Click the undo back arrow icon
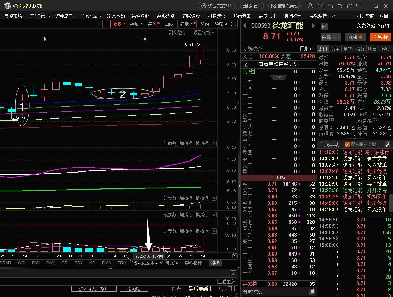Screen dimensions: 393x297 click(x=340, y=6)
